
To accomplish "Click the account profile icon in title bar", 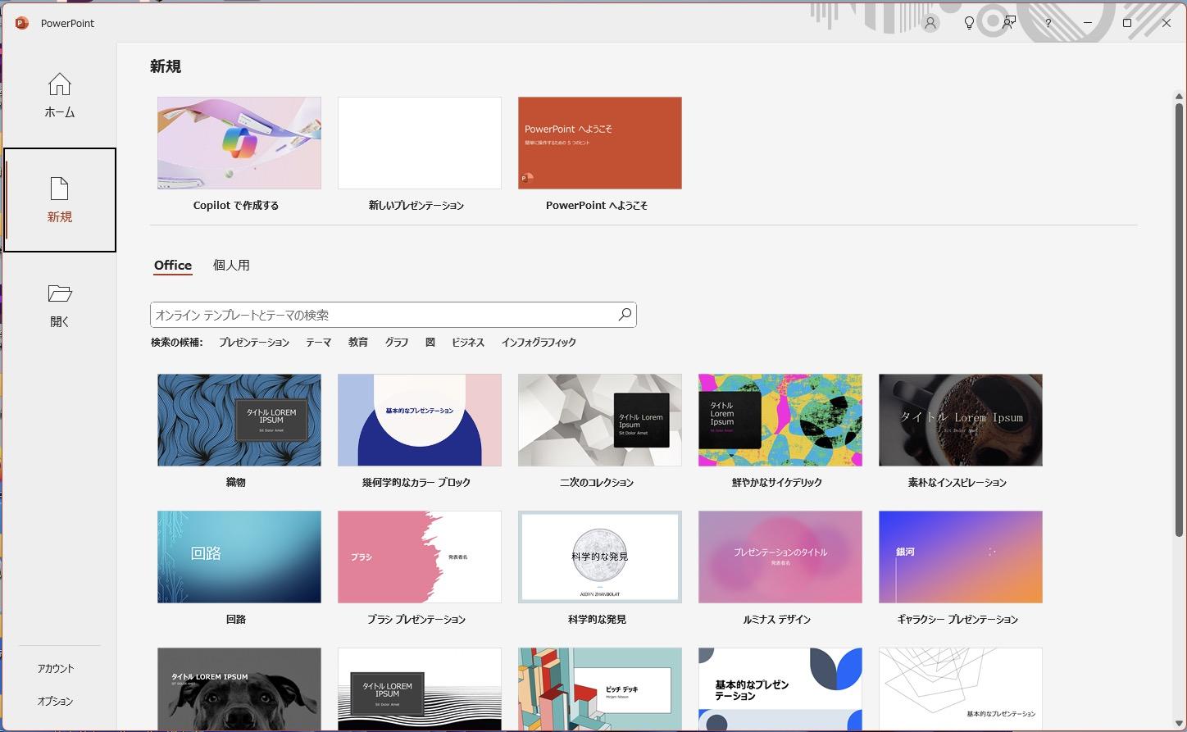I will coord(930,23).
